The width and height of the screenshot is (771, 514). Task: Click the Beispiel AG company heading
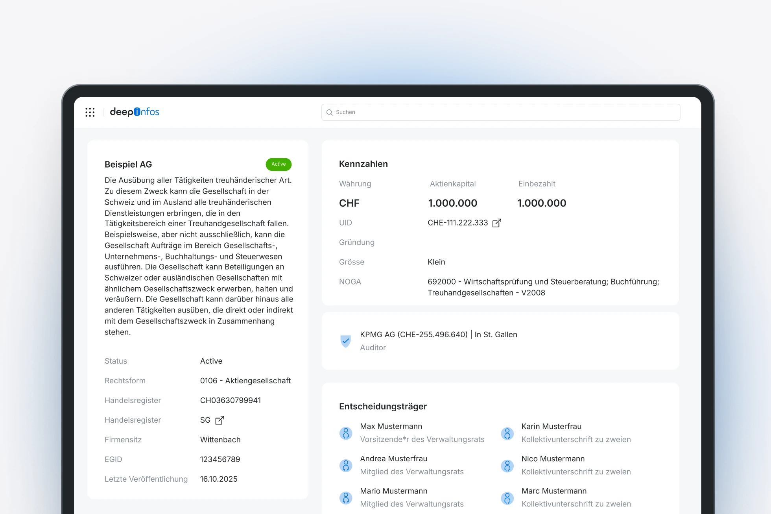[x=128, y=165]
